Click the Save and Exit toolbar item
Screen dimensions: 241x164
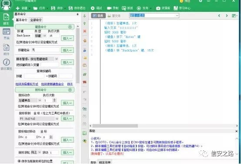tap(77, 8)
